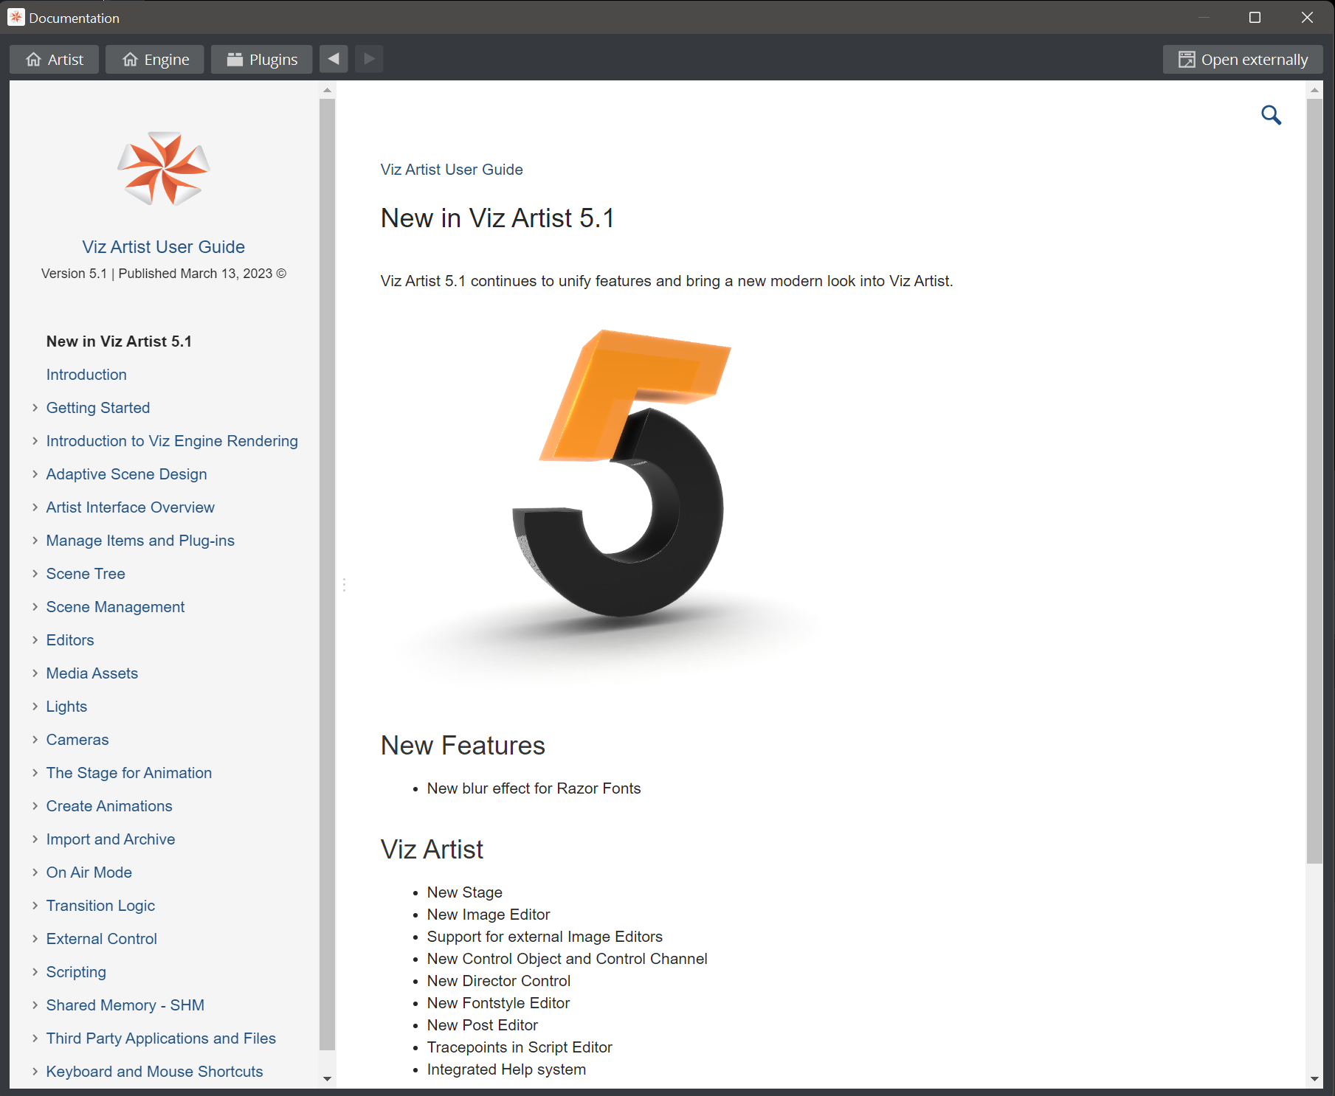Expand the Getting Started section
The height and width of the screenshot is (1096, 1335).
(x=35, y=408)
